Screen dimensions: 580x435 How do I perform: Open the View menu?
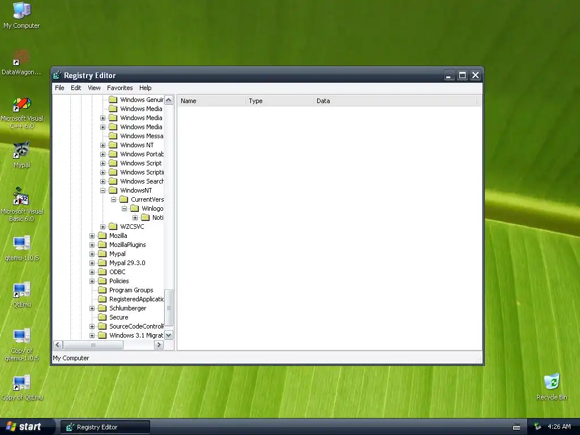point(94,88)
